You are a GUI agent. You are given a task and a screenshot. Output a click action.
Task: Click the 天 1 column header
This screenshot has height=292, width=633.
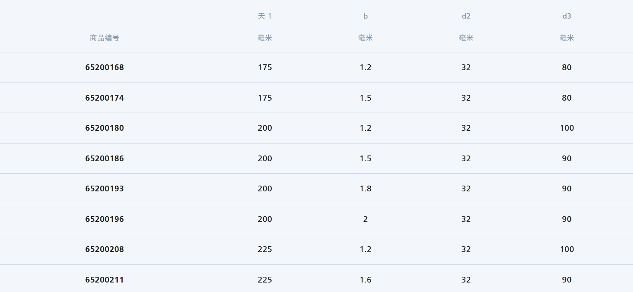pyautogui.click(x=265, y=16)
